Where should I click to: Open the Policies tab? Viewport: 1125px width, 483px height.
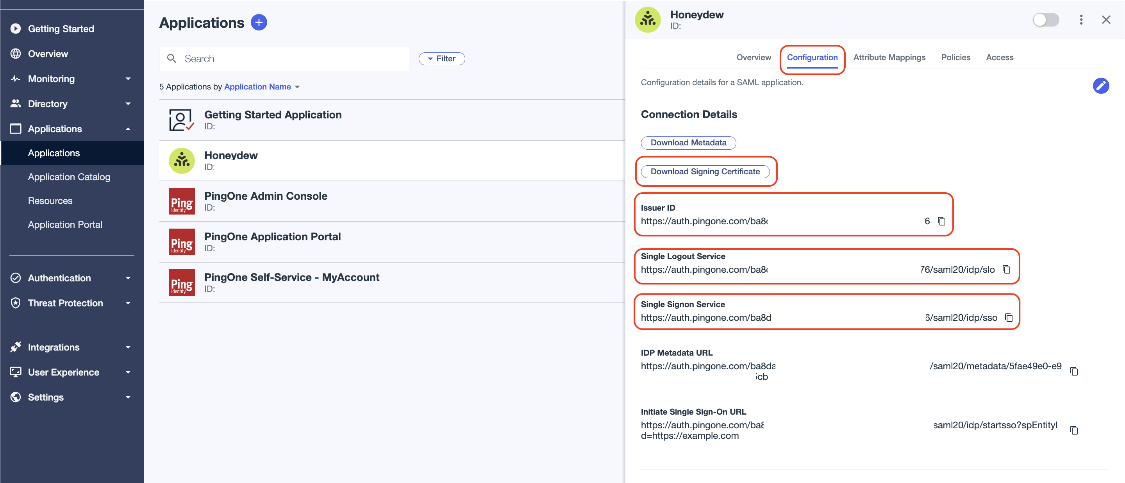click(955, 57)
